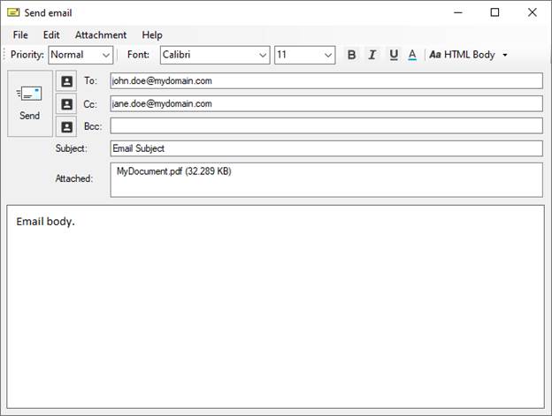The width and height of the screenshot is (552, 416).
Task: Open address book for the To field
Action: click(x=67, y=81)
